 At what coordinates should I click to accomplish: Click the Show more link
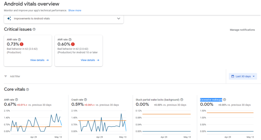tap(75, 10)
